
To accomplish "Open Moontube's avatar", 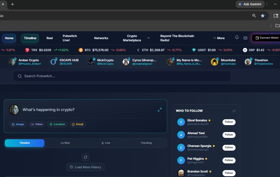I will [215, 62].
